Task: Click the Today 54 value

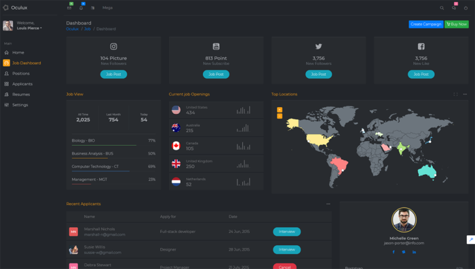Action: coord(144,120)
